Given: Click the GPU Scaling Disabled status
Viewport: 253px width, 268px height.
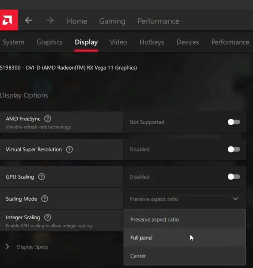Looking at the screenshot, I should pyautogui.click(x=139, y=177).
